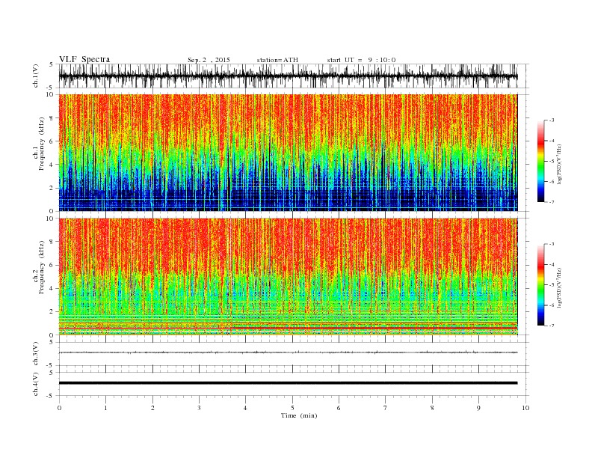
Task: Click the ch.3 voltage waveform trace
Action: point(288,352)
